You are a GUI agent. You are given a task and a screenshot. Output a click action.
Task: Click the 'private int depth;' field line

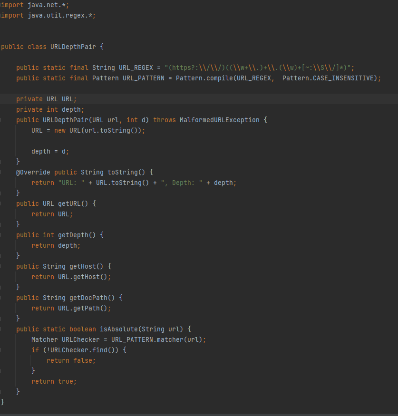tap(50, 109)
